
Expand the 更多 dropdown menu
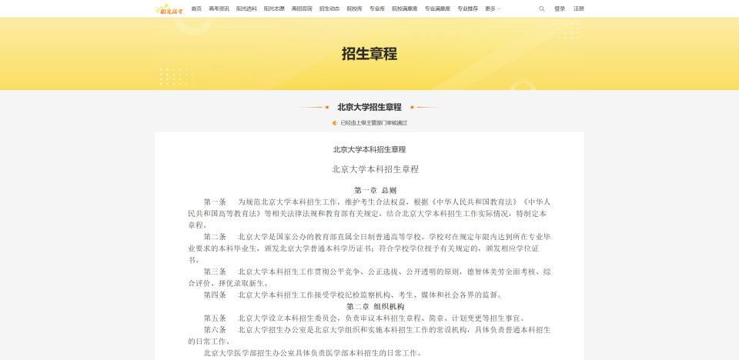(x=493, y=8)
